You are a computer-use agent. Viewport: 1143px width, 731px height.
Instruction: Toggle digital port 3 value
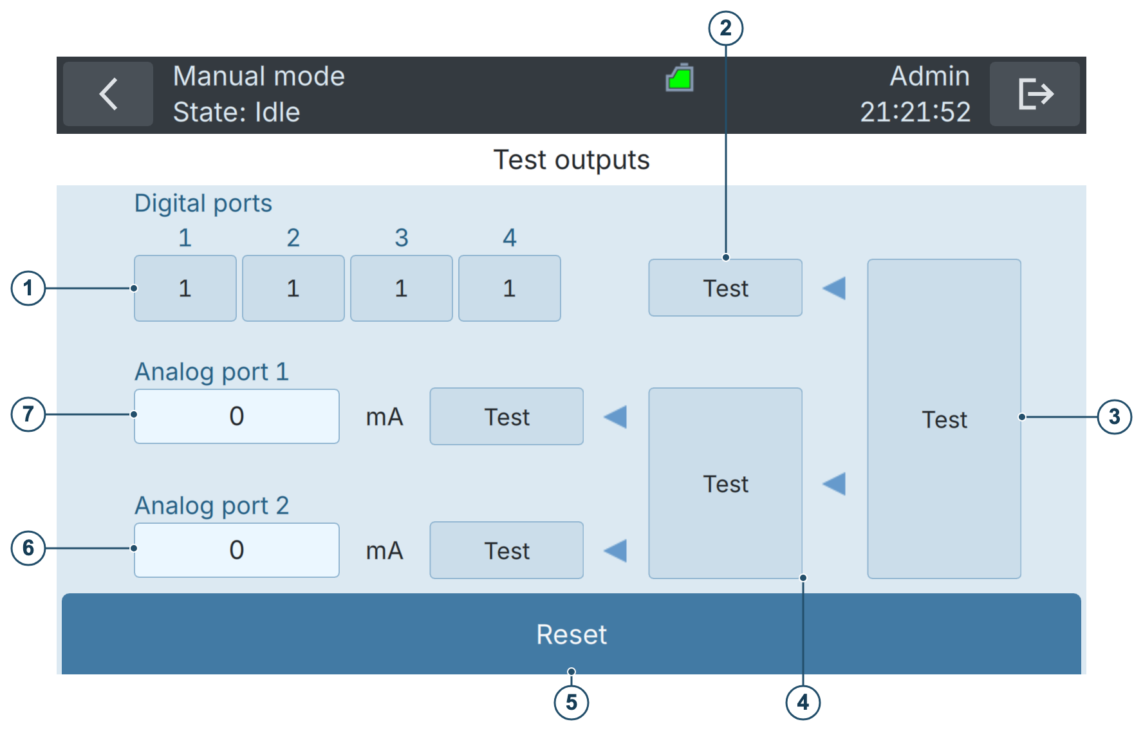click(x=402, y=288)
